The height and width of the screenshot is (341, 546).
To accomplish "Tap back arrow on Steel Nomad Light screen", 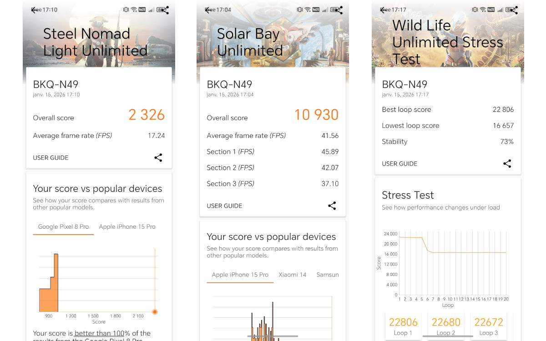I will (x=34, y=10).
